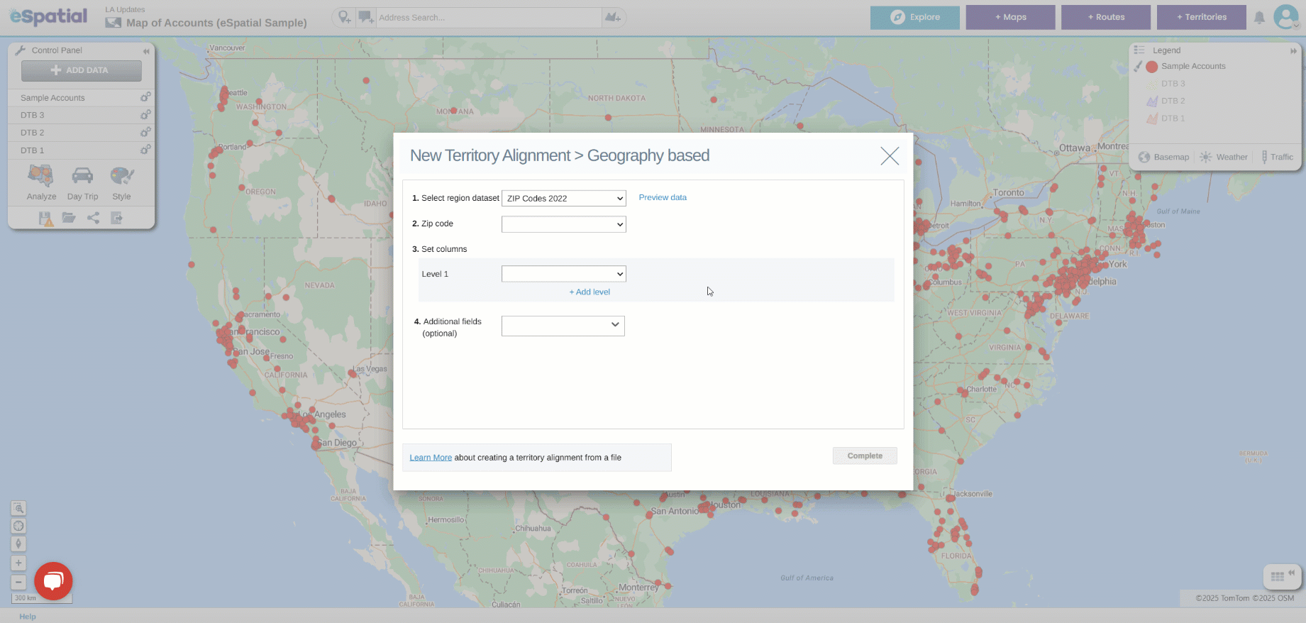Click the add annotation comment icon
Image resolution: width=1306 pixels, height=623 pixels.
[x=365, y=17]
